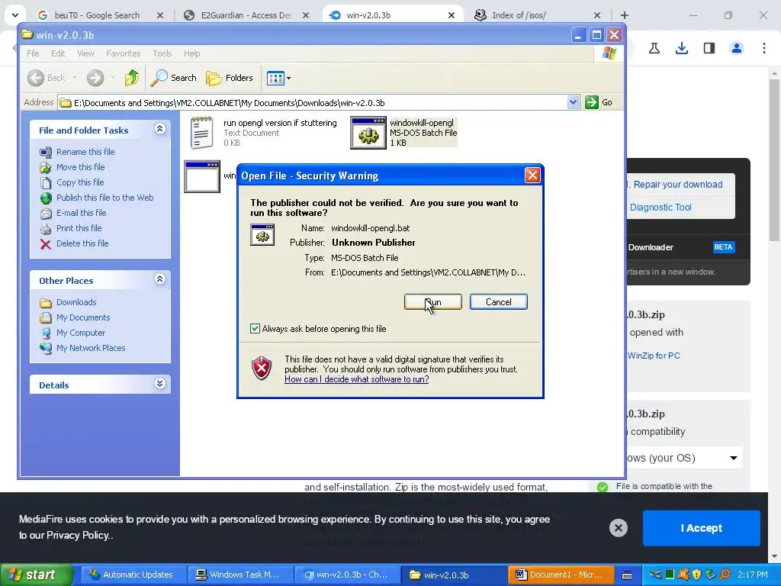Screen dimensions: 781x586
Task: Open My Network Places link
Action: (91, 348)
